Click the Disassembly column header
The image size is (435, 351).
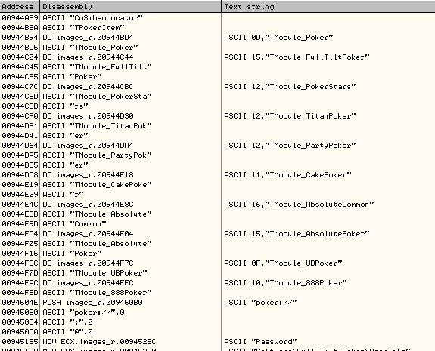(x=130, y=6)
